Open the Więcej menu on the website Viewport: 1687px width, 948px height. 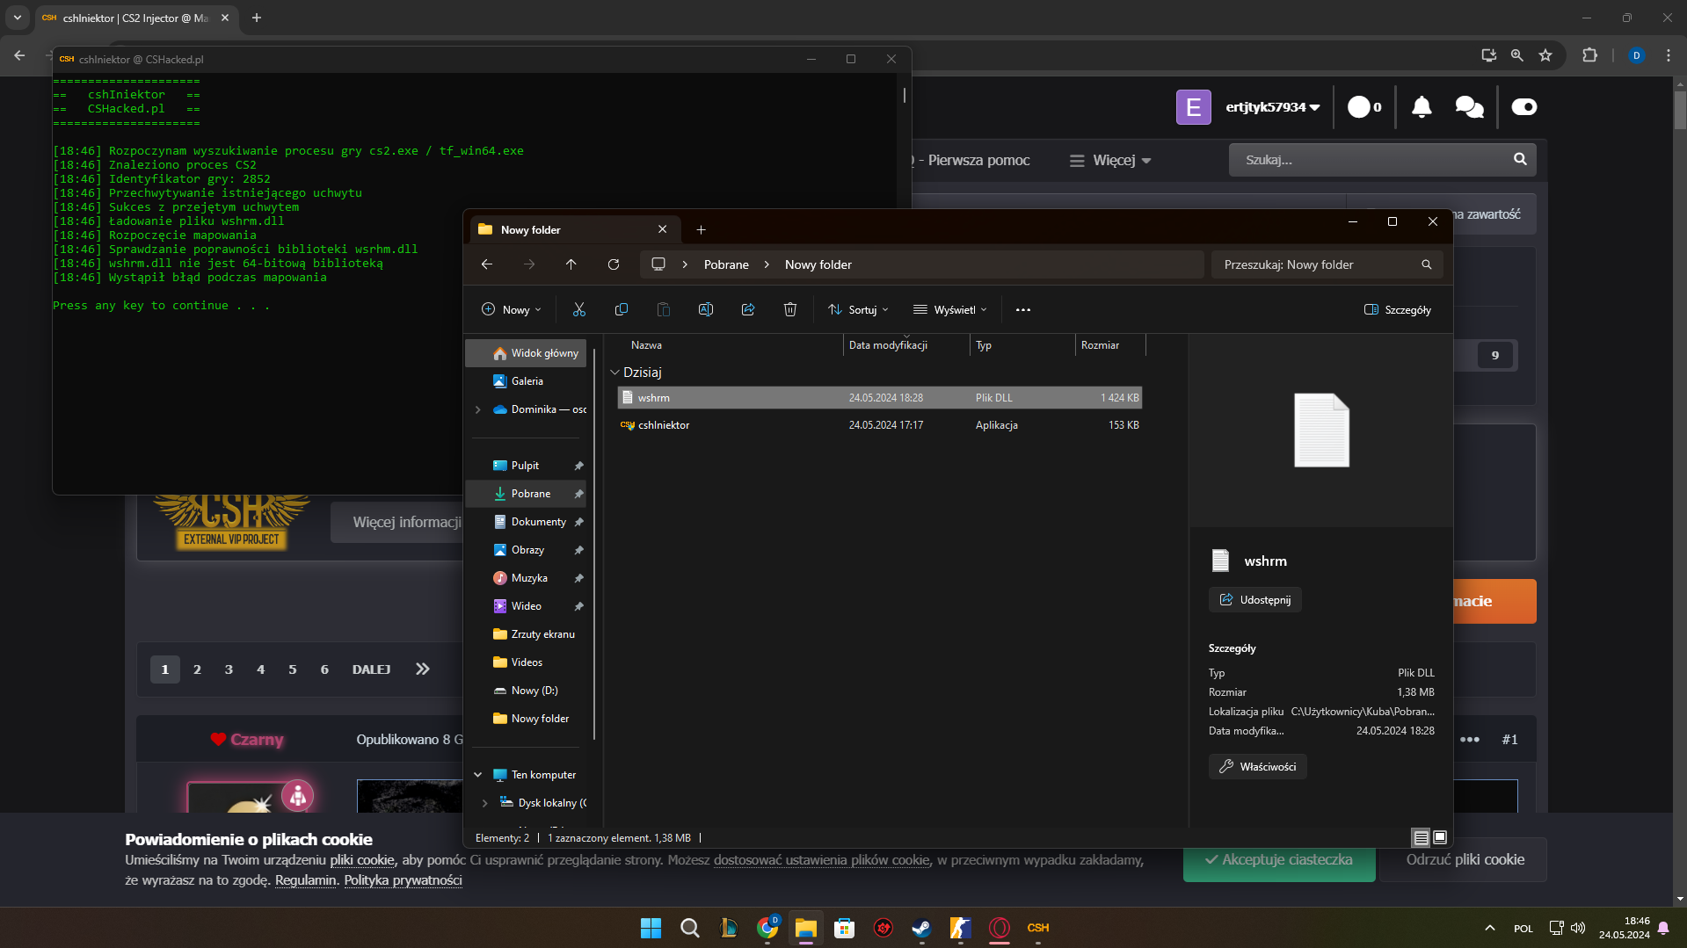click(x=1111, y=160)
